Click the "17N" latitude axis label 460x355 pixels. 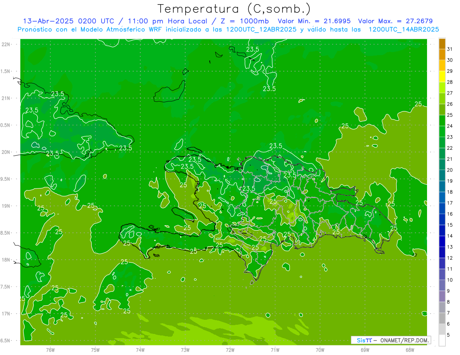click(x=6, y=314)
